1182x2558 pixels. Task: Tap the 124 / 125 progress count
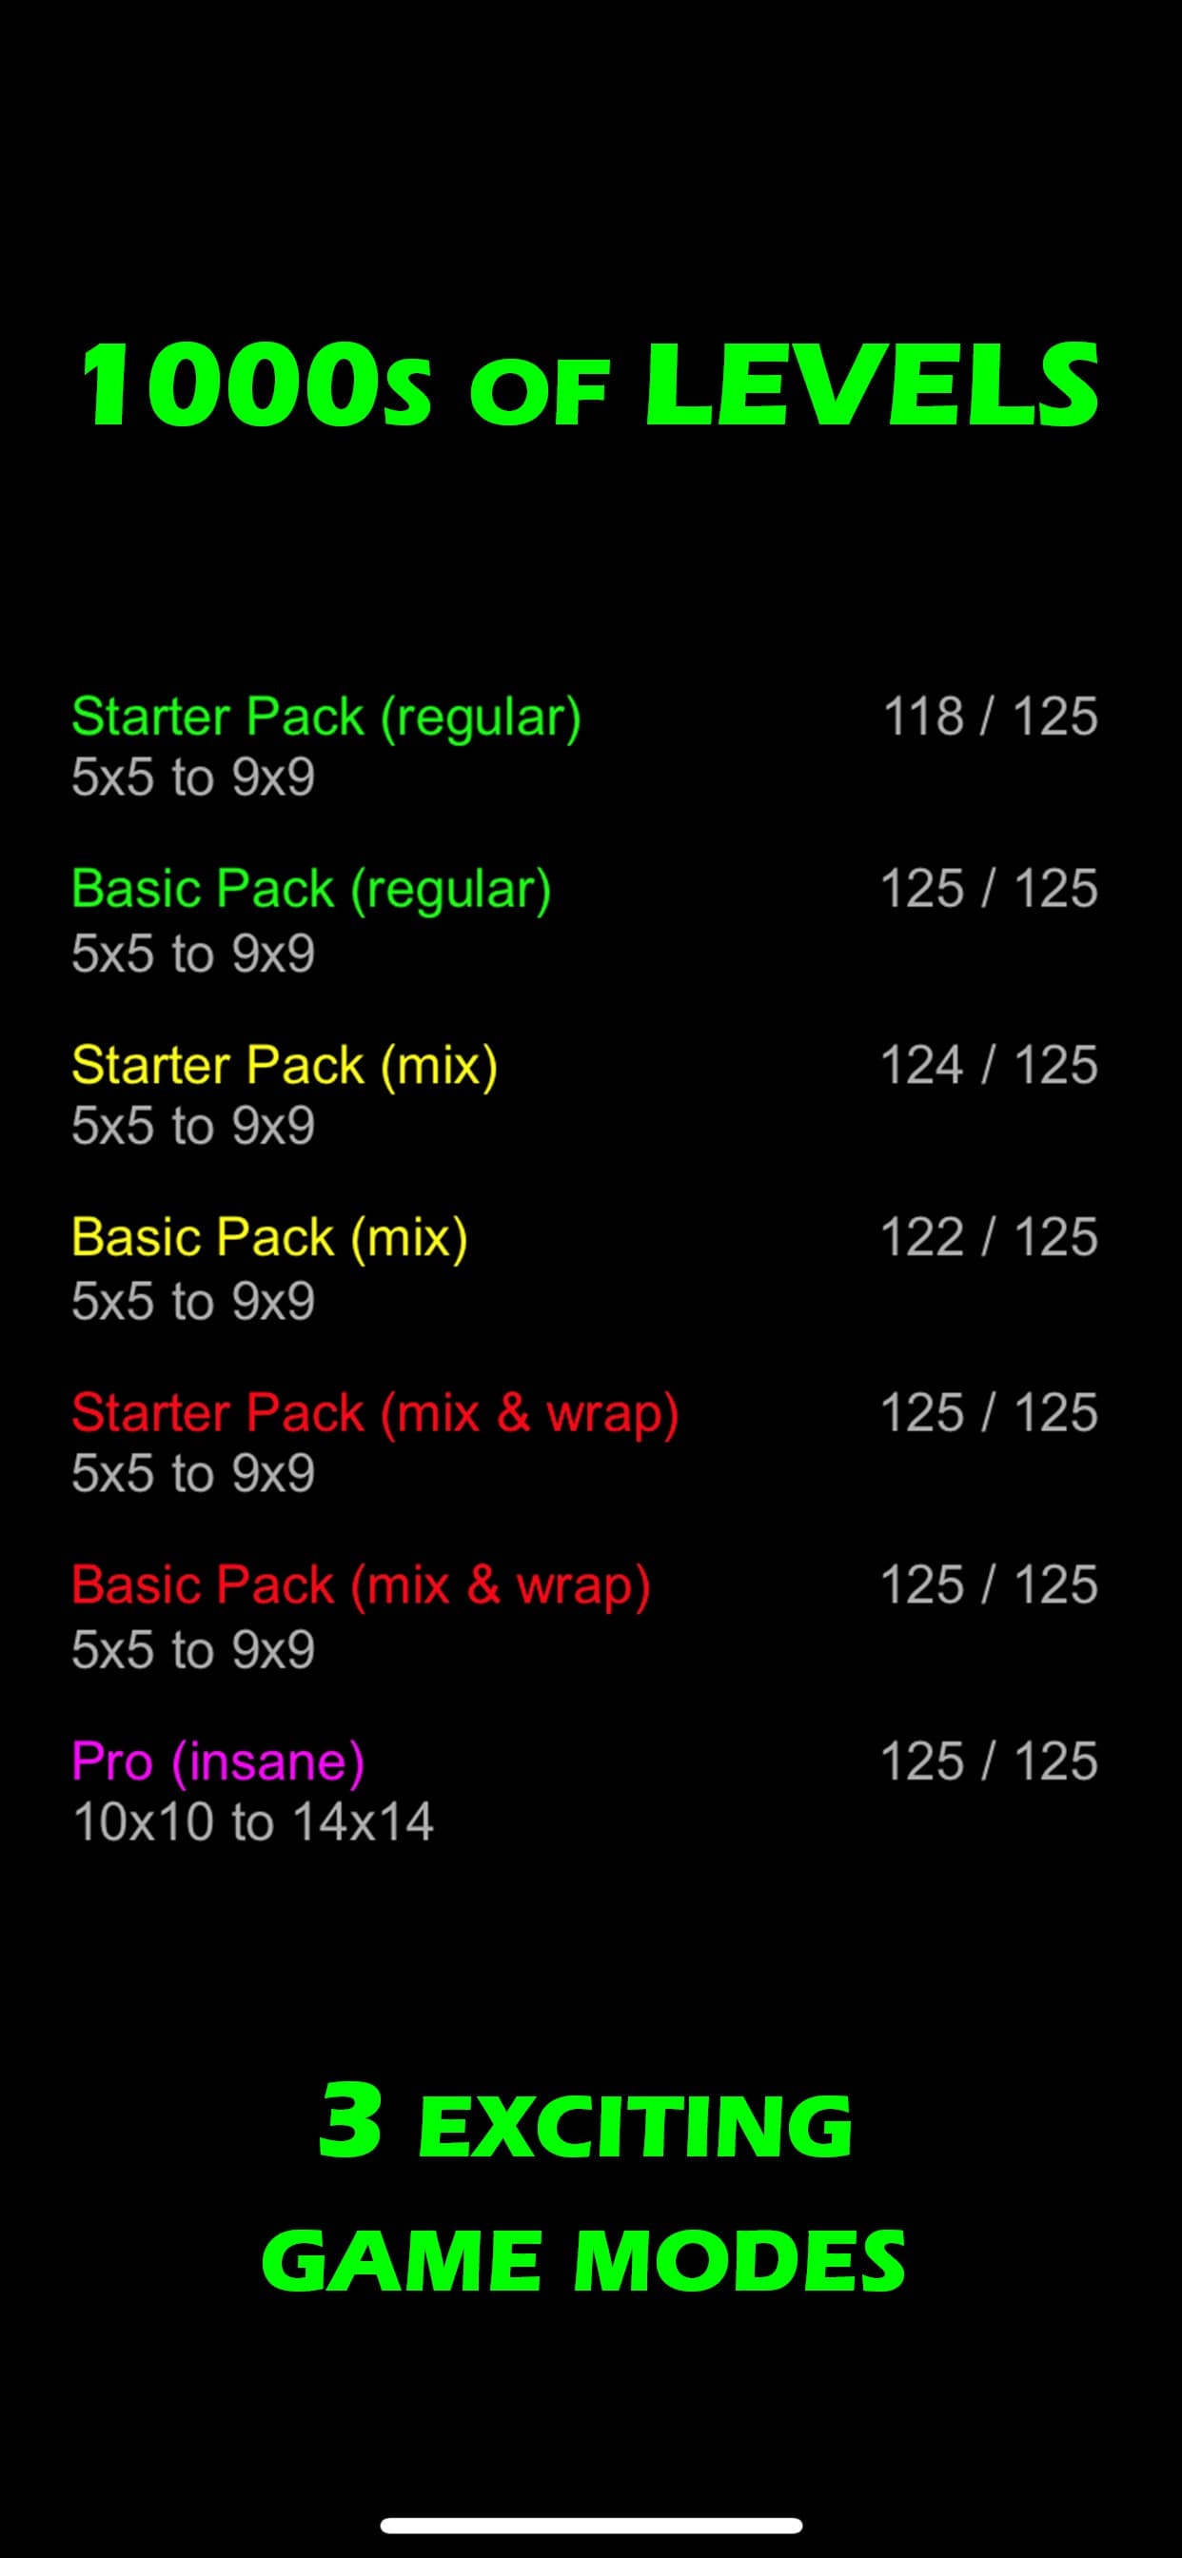click(x=990, y=1065)
